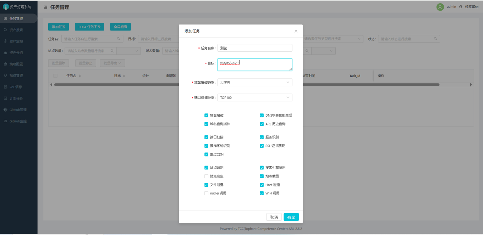Screen dimensions: 483x236
Task: Uncheck Host 碰撞 checkbox
Action: point(262,185)
